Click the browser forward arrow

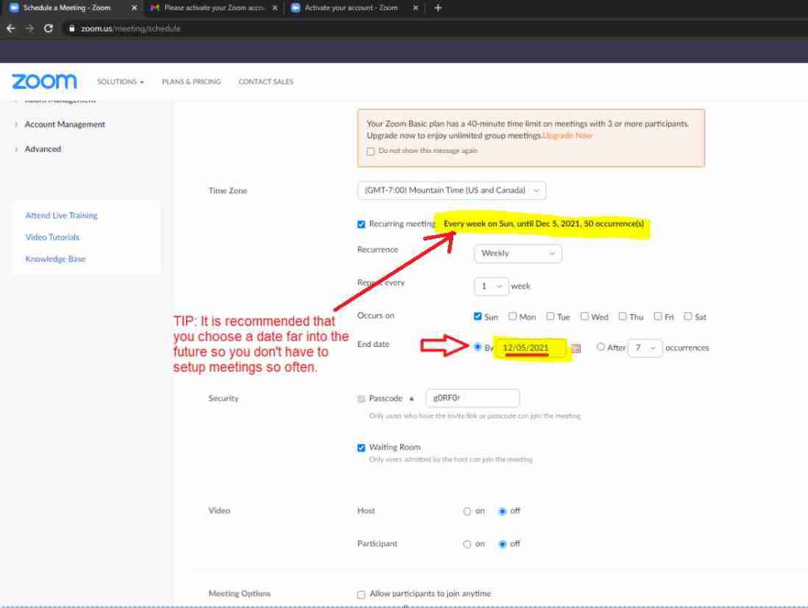click(x=29, y=28)
